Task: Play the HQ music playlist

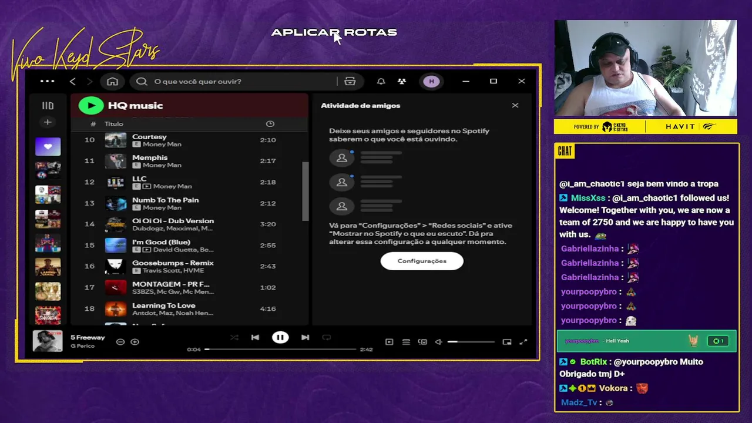Action: click(91, 105)
